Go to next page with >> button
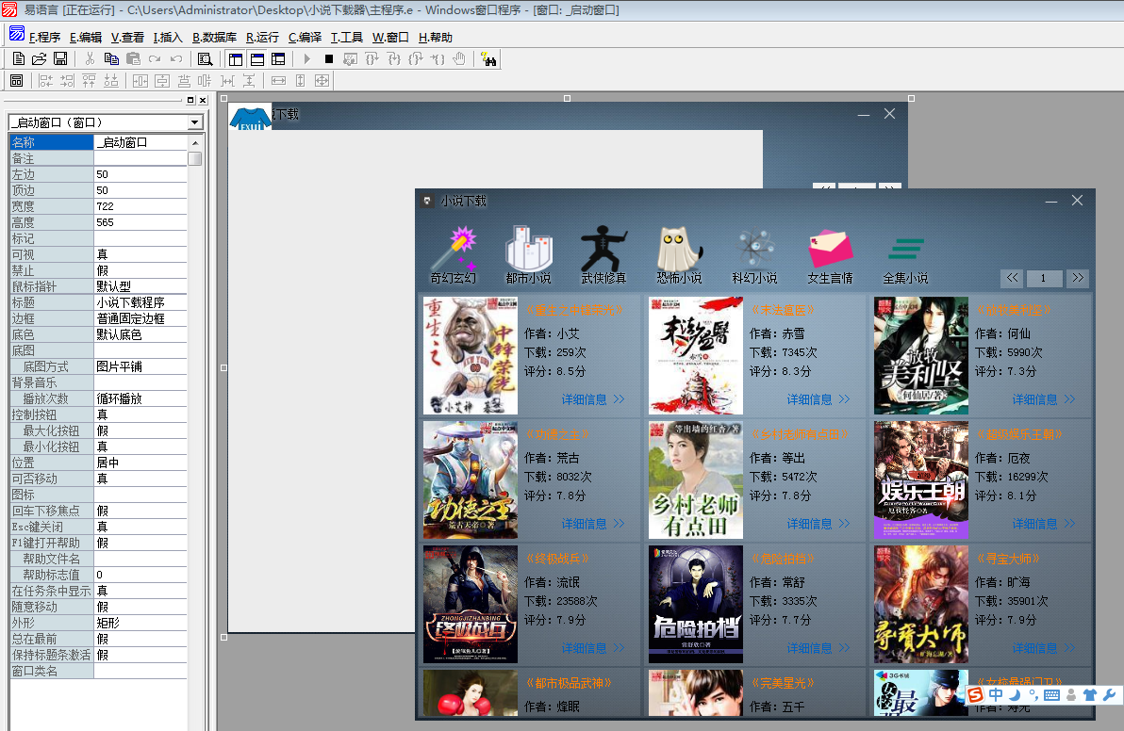The image size is (1124, 731). click(1078, 278)
